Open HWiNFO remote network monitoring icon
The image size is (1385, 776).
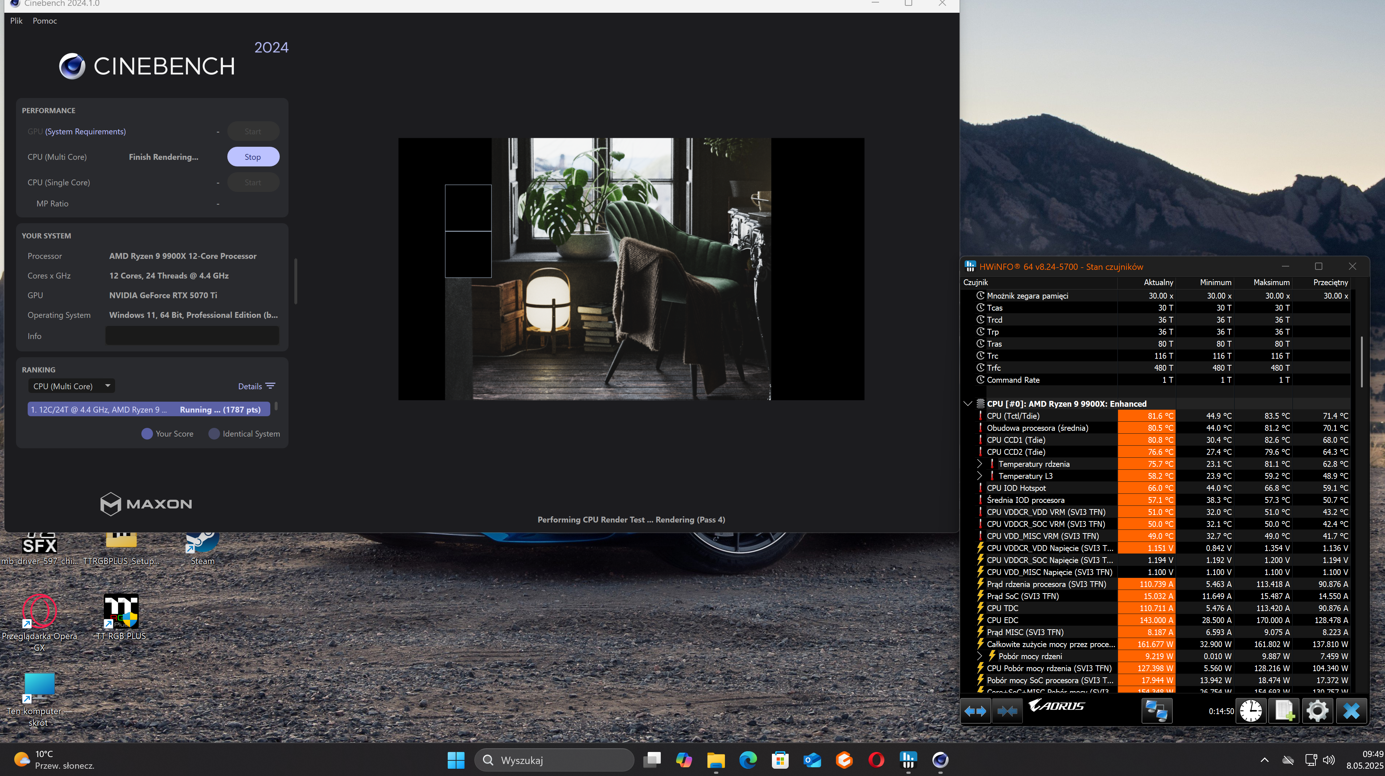point(1157,711)
